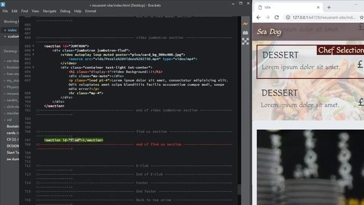The image size is (364, 205).
Task: Click the browser Forward arrow button
Action: pyautogui.click(x=267, y=18)
